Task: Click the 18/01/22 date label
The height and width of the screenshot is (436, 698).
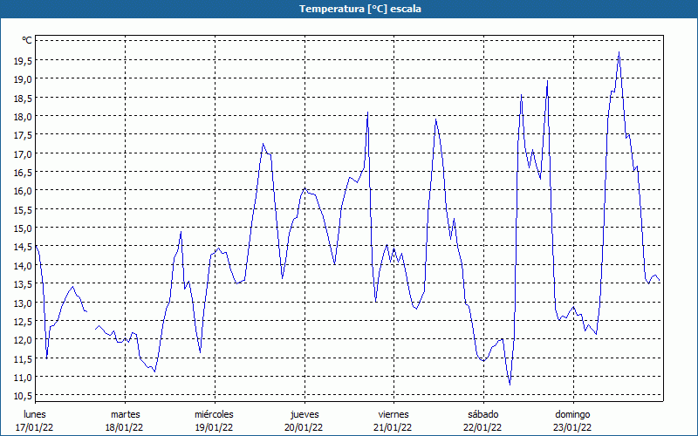Action: [x=124, y=427]
